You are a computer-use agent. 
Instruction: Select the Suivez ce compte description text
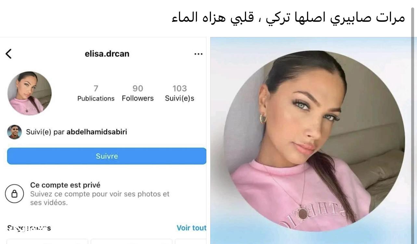100,198
